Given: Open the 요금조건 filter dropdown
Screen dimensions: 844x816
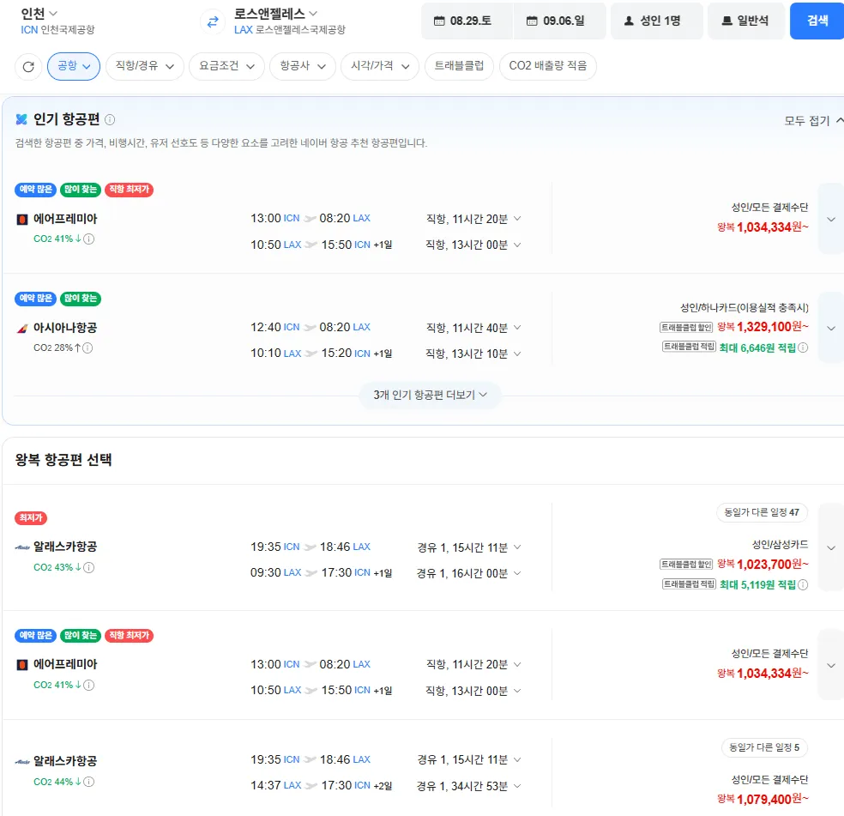Looking at the screenshot, I should point(226,66).
